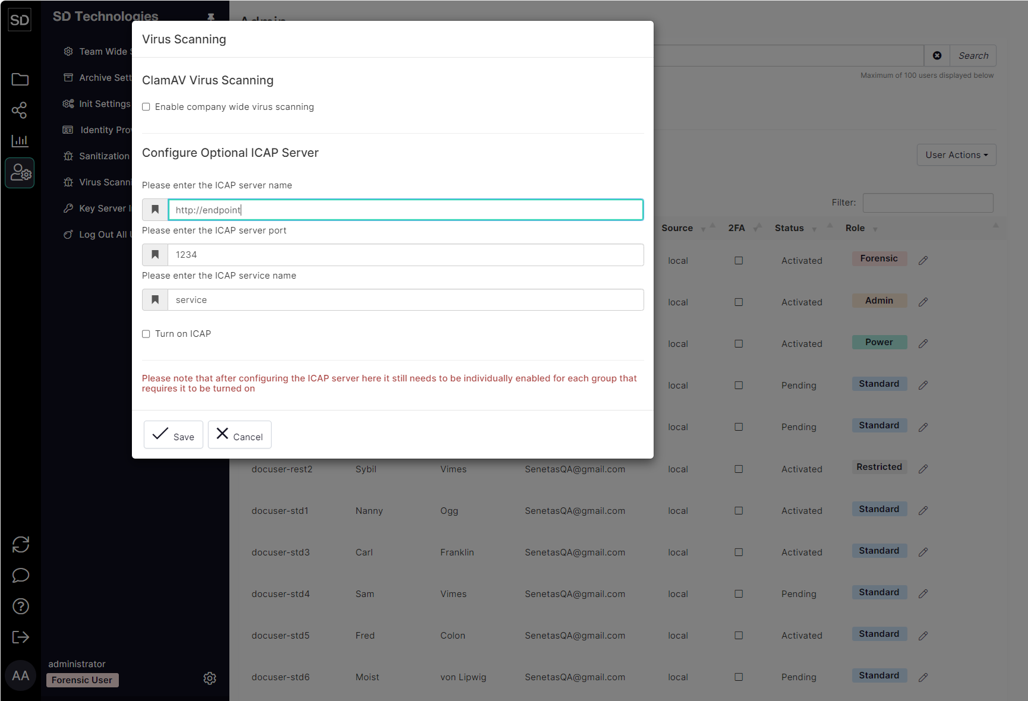Open the help question mark icon

(21, 607)
